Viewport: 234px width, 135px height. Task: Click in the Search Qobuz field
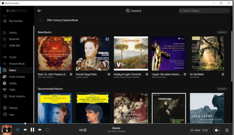coord(204,11)
